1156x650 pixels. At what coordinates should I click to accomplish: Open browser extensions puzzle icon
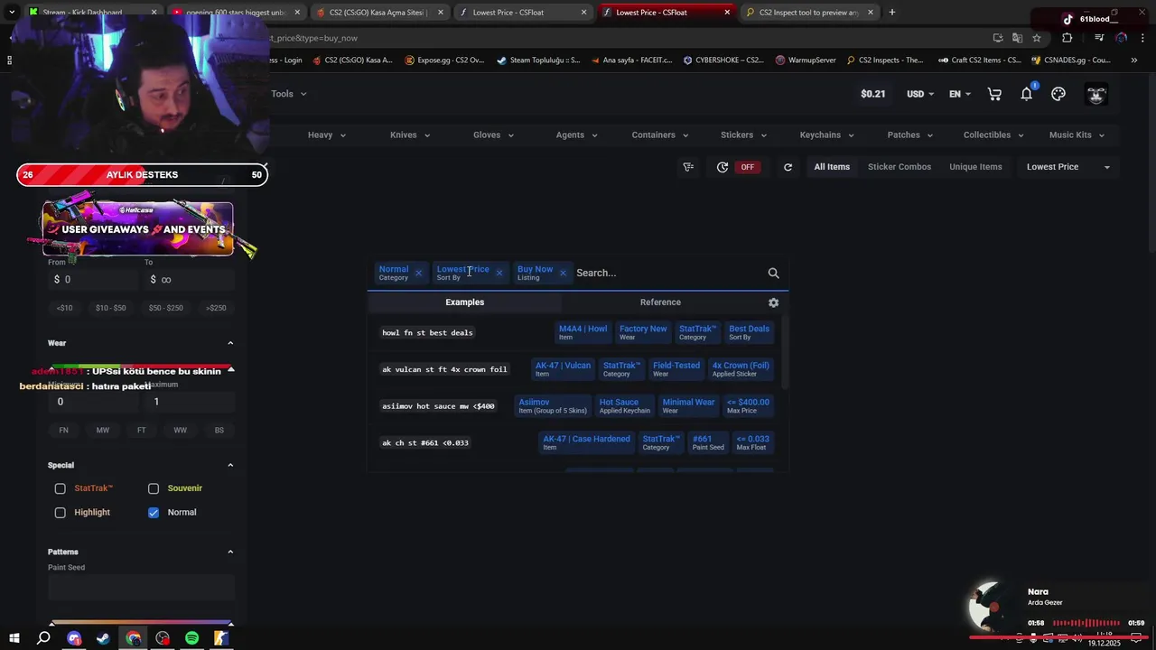pyautogui.click(x=1067, y=38)
